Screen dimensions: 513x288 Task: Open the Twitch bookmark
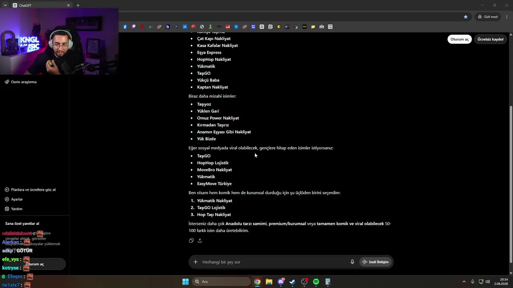coord(133,27)
